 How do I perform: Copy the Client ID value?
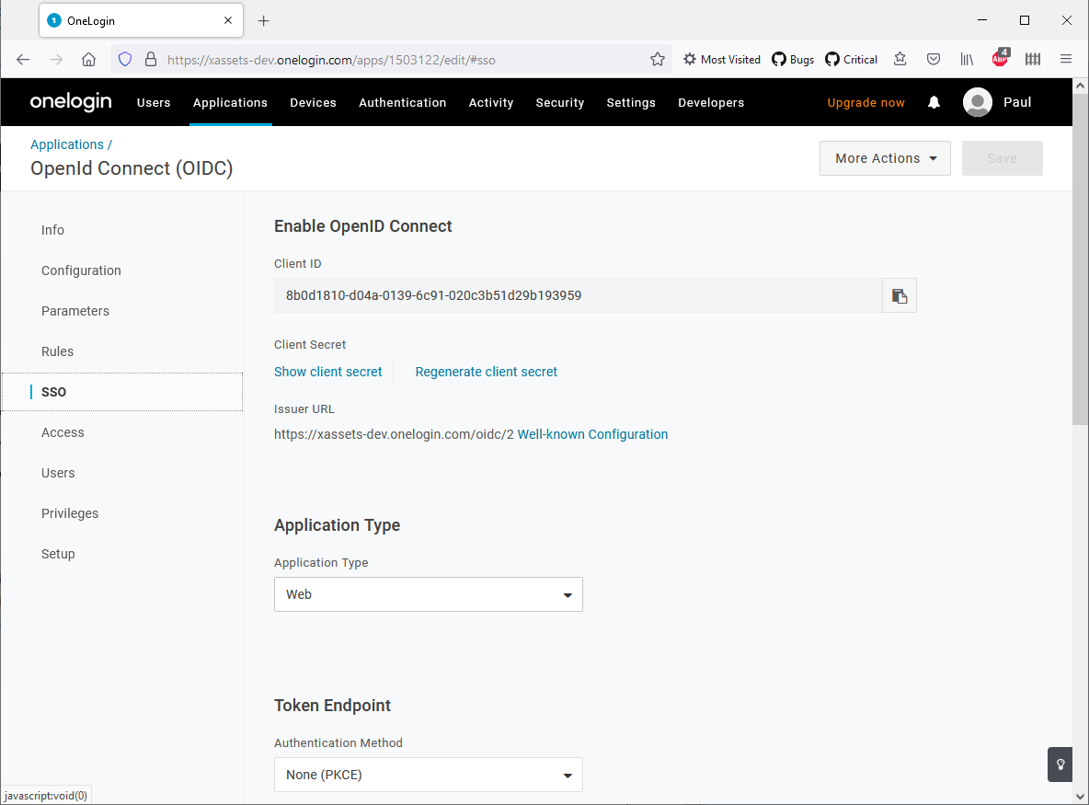pos(899,295)
